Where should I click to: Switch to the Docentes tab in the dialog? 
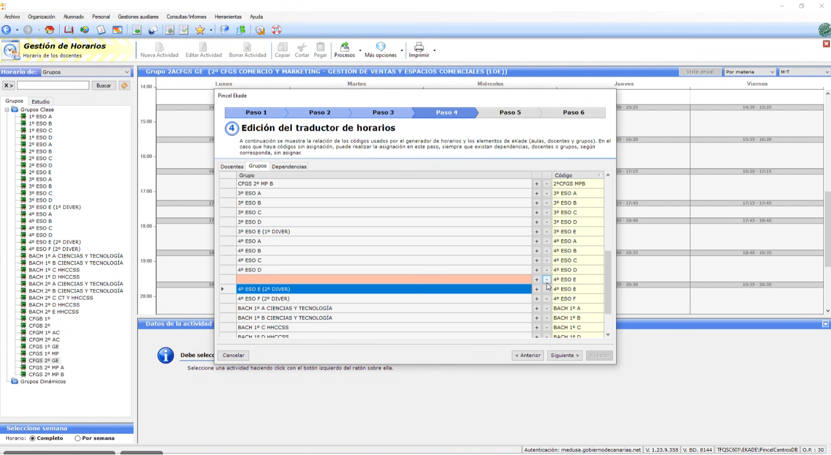(x=231, y=167)
